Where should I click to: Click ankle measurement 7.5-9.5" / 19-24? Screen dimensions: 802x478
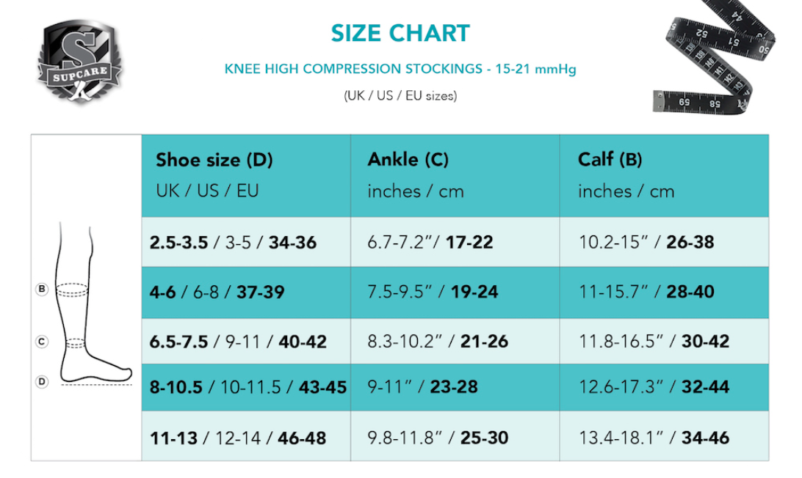point(433,292)
